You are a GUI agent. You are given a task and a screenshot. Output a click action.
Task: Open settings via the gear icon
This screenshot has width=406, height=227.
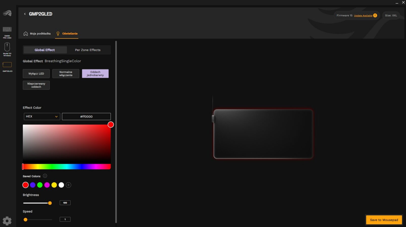tap(7, 221)
